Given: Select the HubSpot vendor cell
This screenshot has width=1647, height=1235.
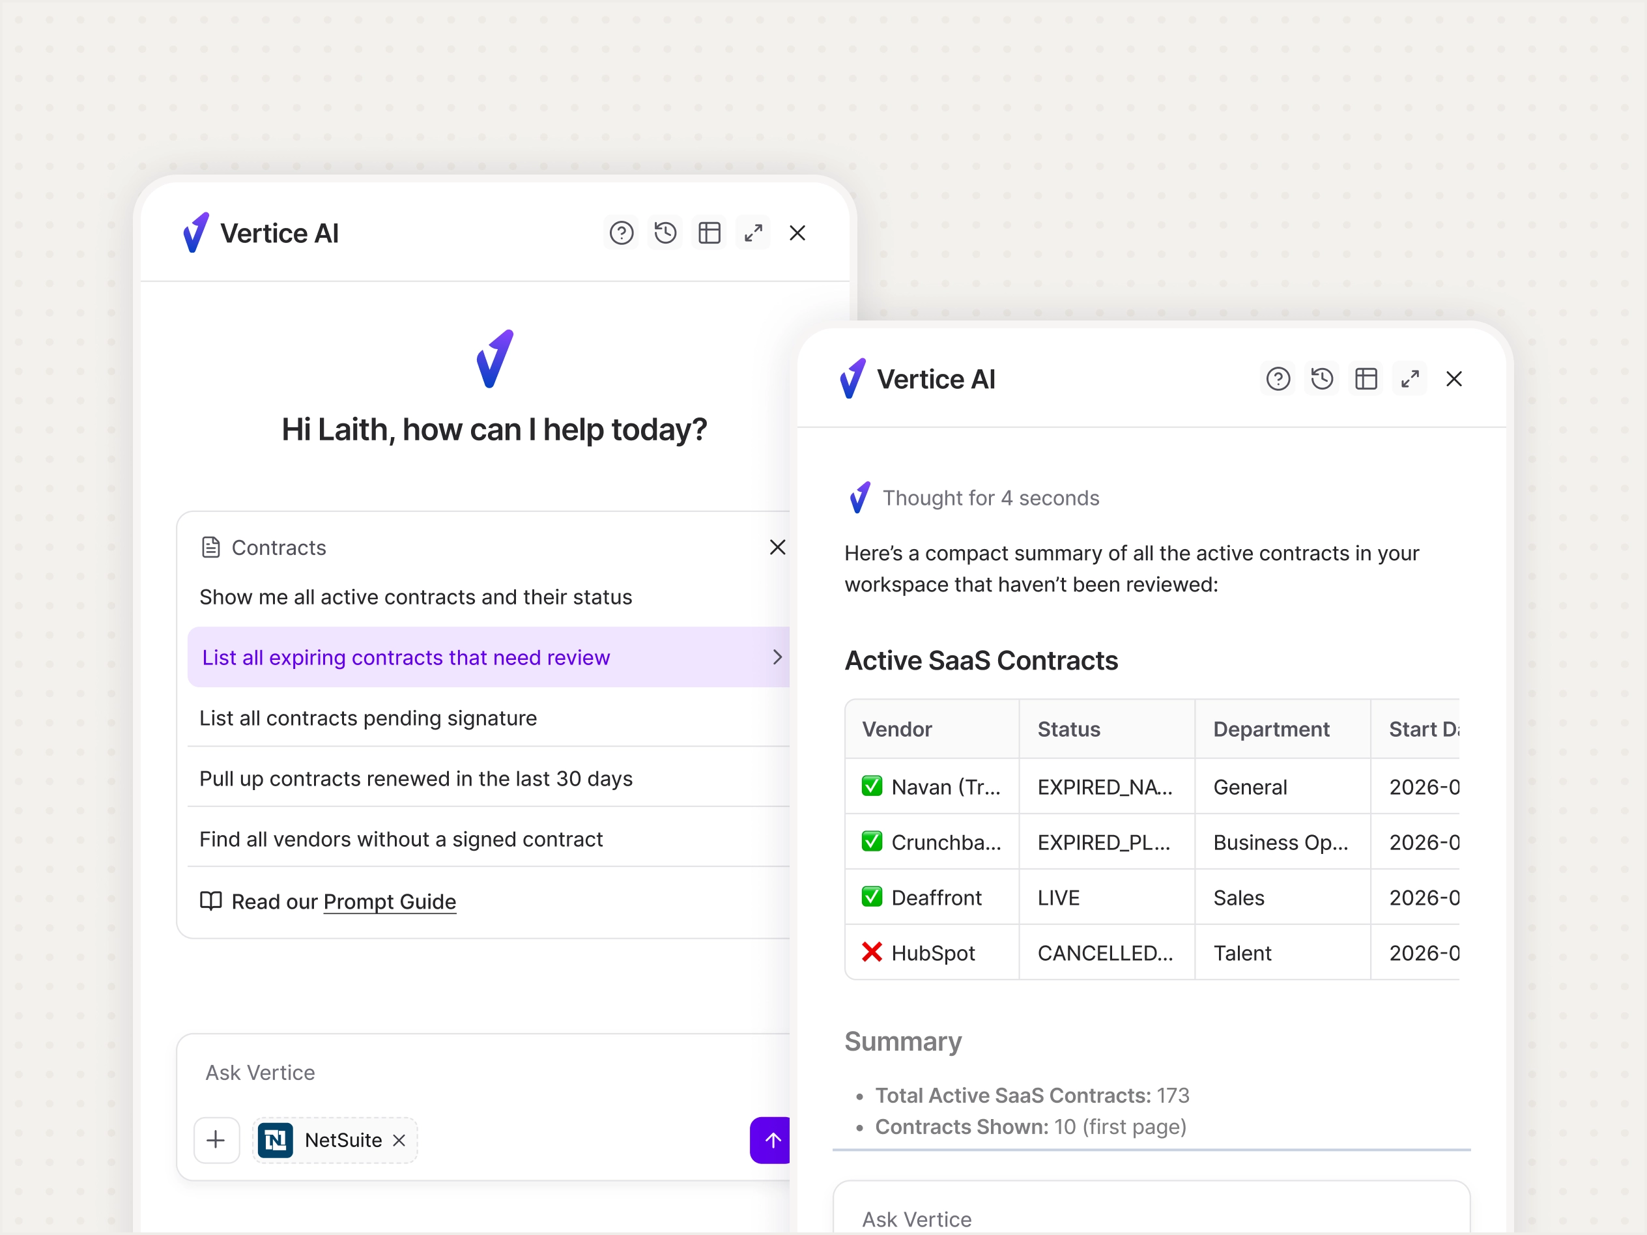Looking at the screenshot, I should pyautogui.click(x=932, y=952).
